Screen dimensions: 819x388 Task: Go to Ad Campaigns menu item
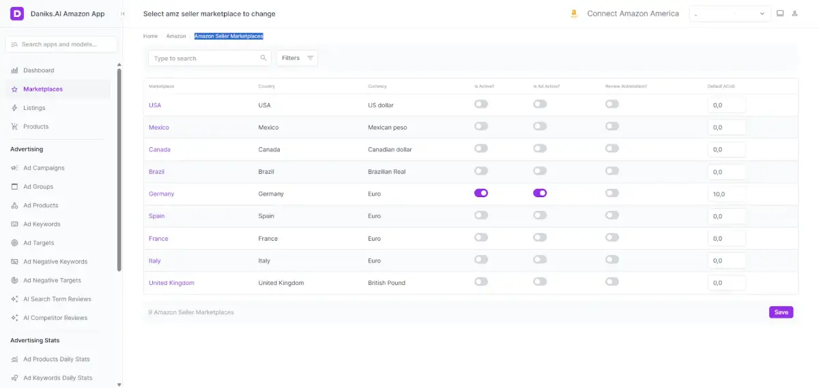coord(44,168)
